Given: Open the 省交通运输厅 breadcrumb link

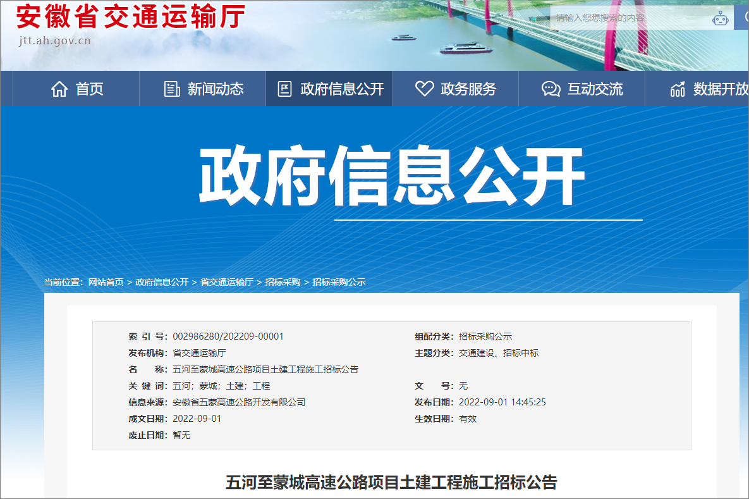Looking at the screenshot, I should (x=227, y=282).
